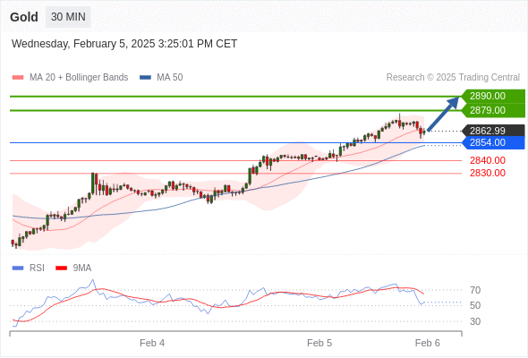Select the 2879.00 resistance price tag
Image resolution: width=528 pixels, height=358 pixels.
493,110
